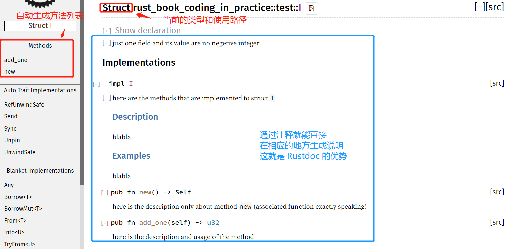Collapse the struct description about one field
512x249 pixels.
(107, 43)
